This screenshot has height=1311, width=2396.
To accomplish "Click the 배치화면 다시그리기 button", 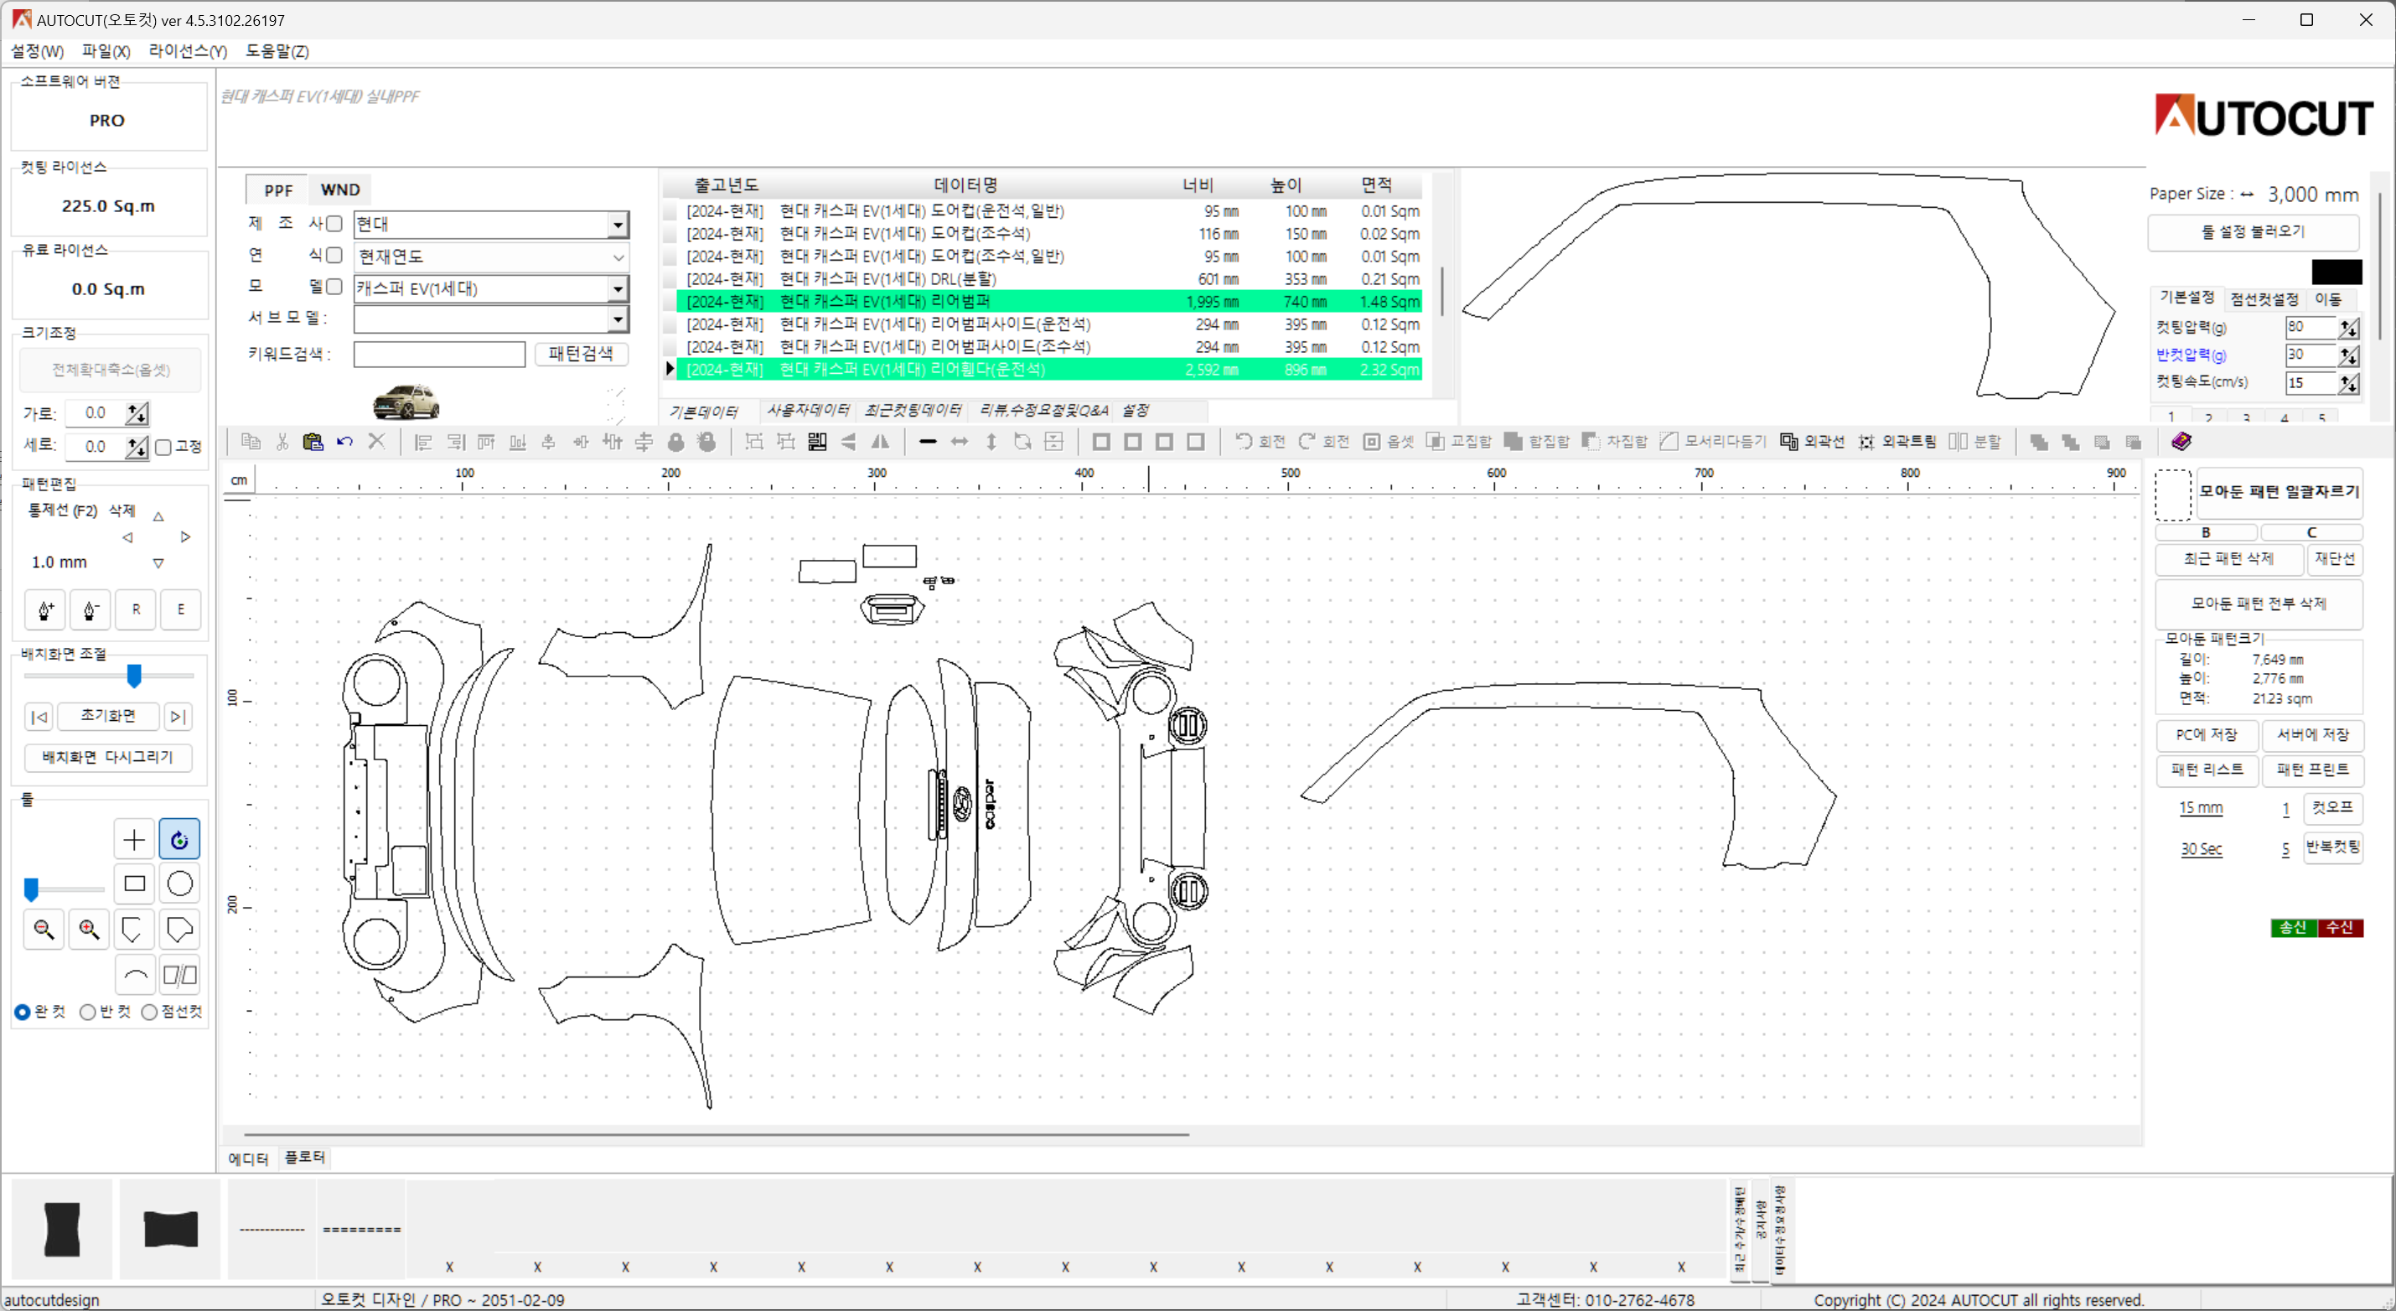I will tap(108, 757).
